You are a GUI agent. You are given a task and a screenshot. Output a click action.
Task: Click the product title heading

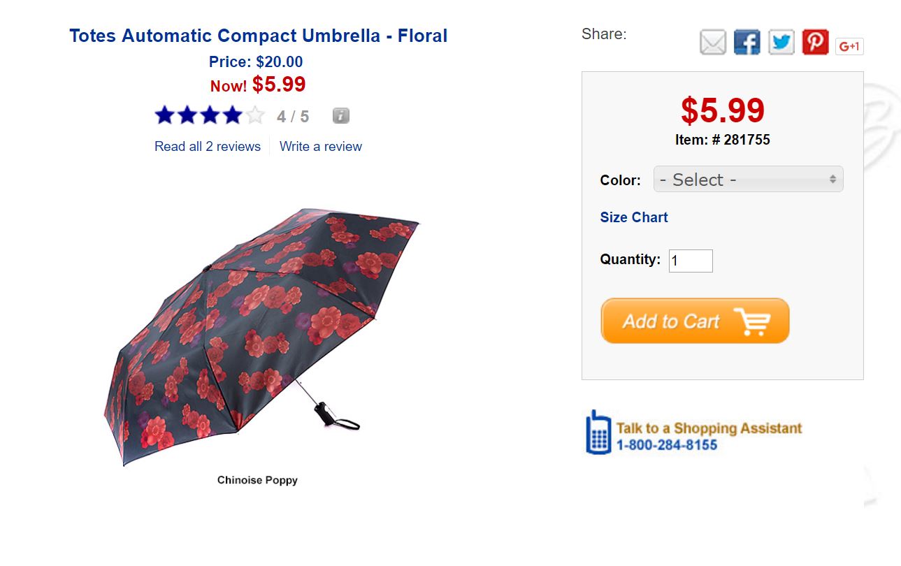click(x=259, y=36)
